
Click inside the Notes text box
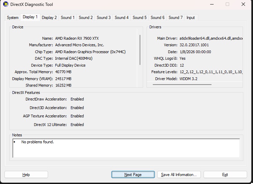(126, 148)
